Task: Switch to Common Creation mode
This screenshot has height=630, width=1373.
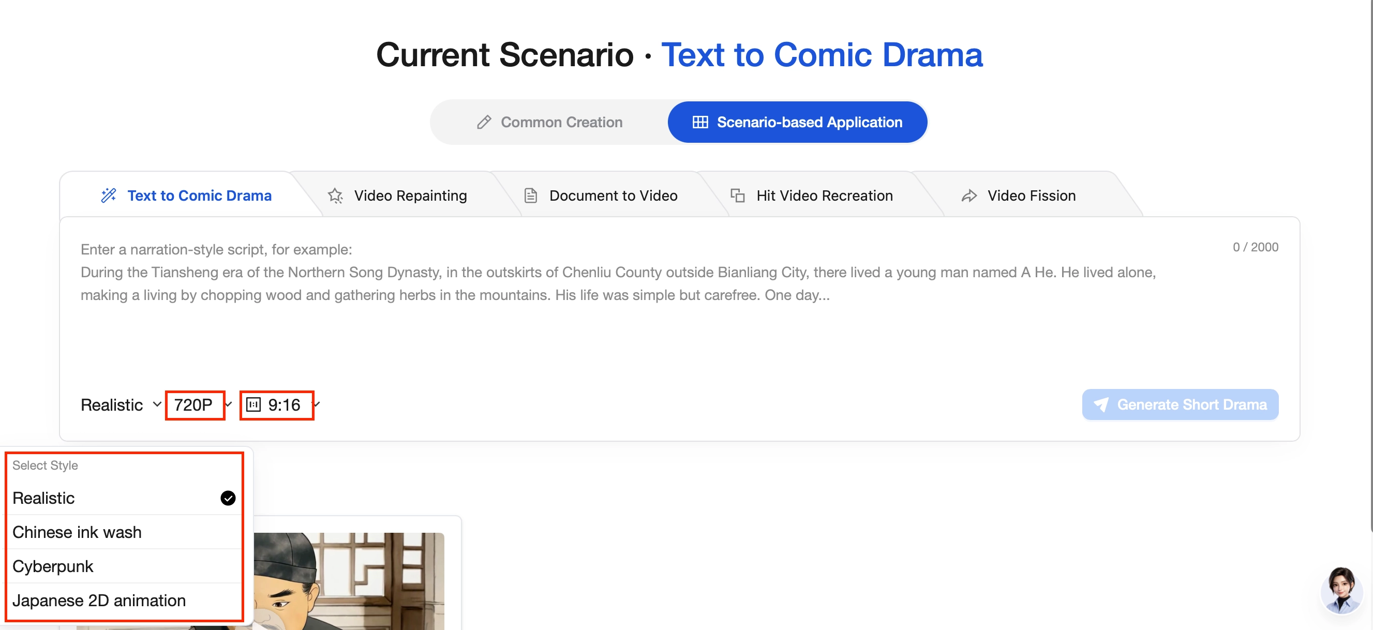Action: click(x=549, y=122)
